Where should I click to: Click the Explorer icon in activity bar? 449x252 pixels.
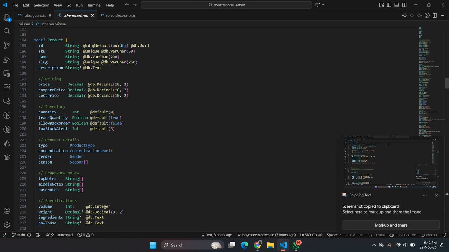coord(7,18)
